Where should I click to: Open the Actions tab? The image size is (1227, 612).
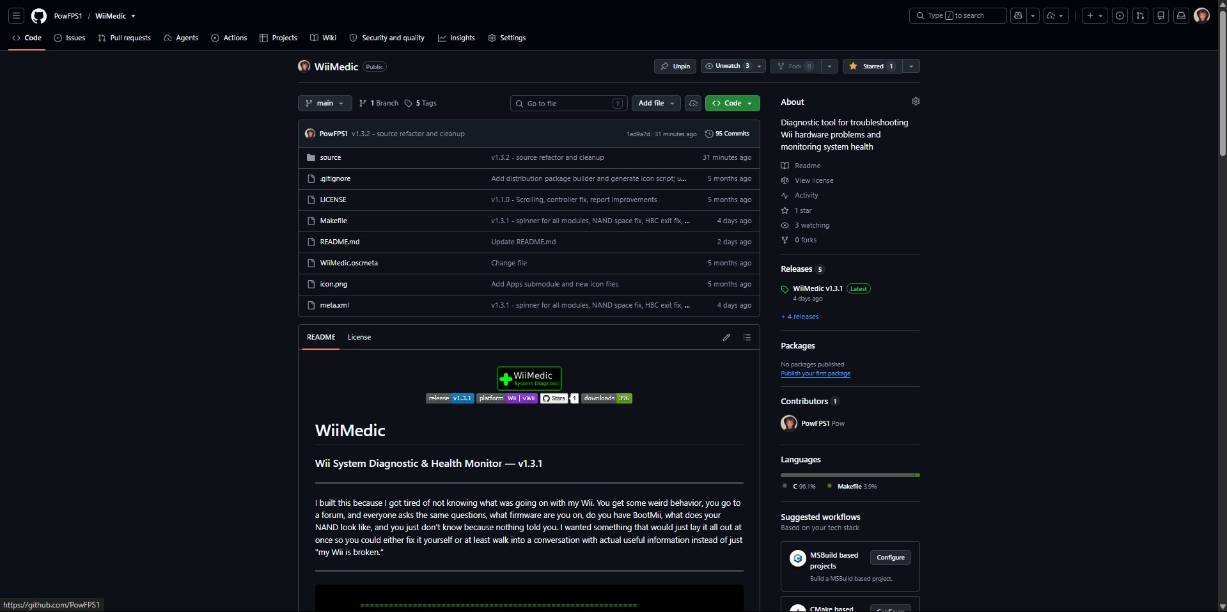click(229, 38)
